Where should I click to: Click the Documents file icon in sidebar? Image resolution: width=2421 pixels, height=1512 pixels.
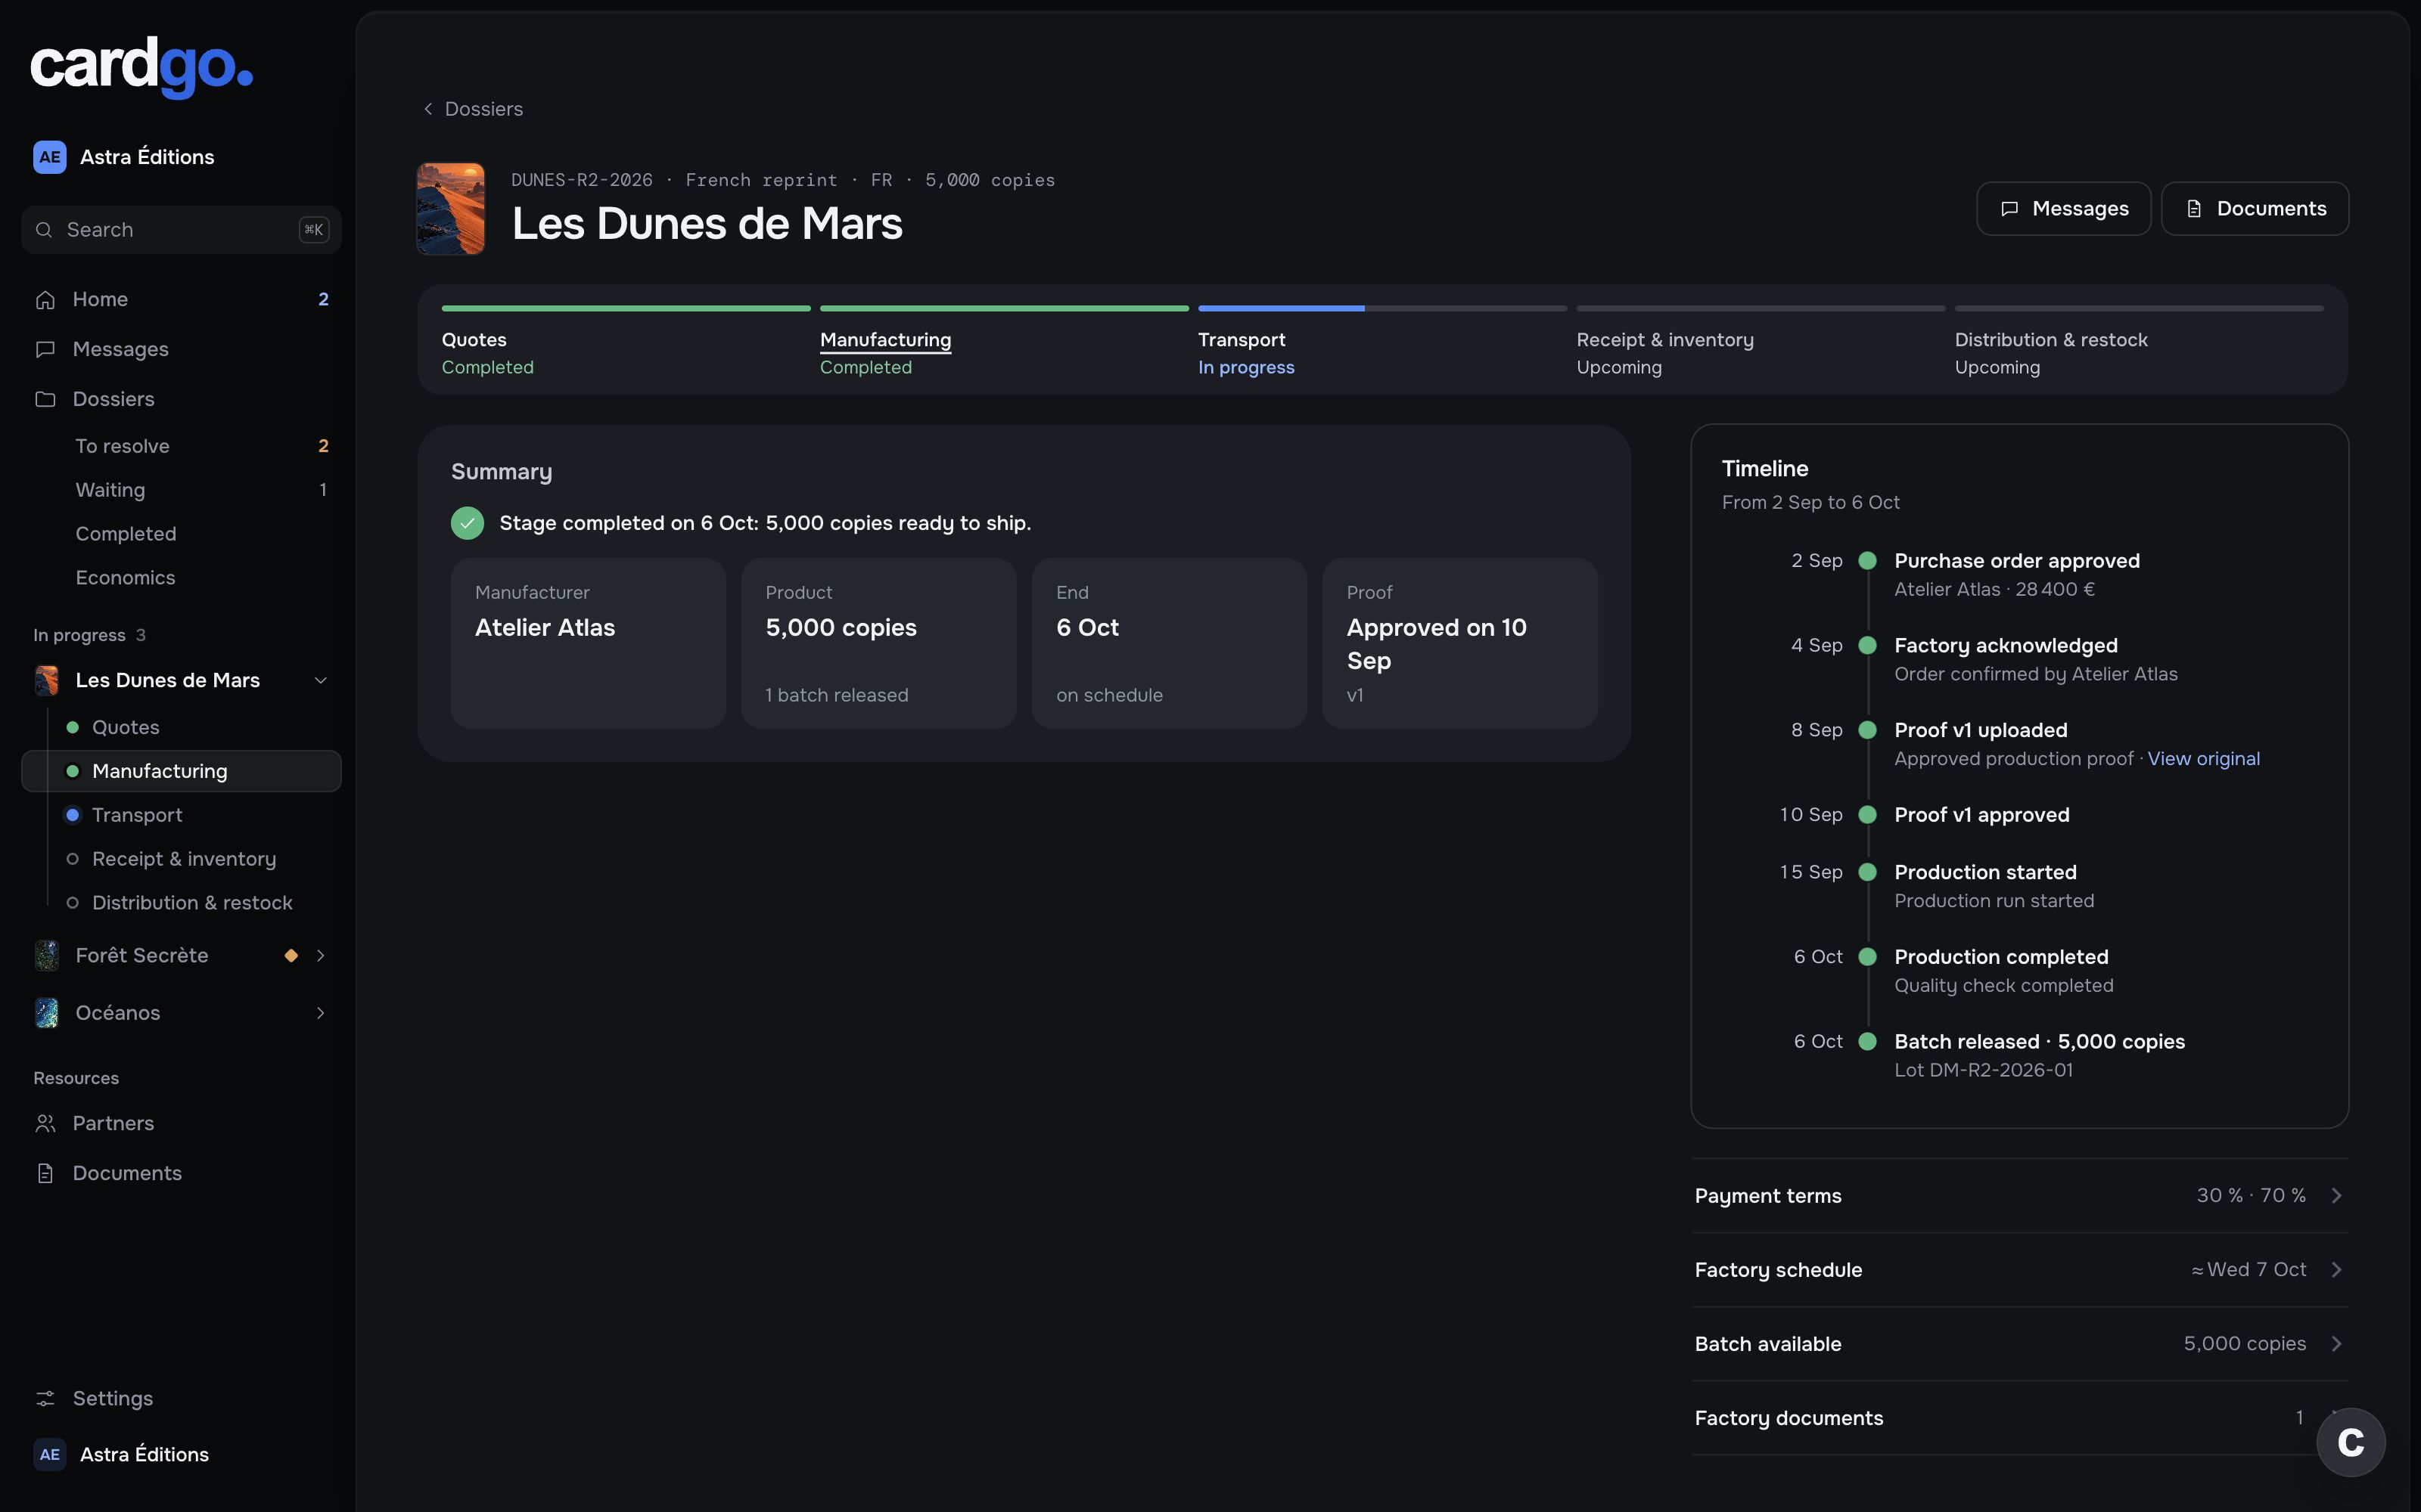[x=45, y=1173]
